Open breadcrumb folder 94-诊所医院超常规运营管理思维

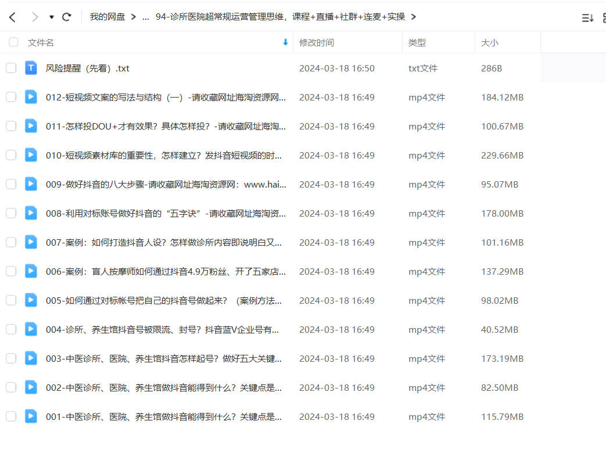[x=280, y=17]
